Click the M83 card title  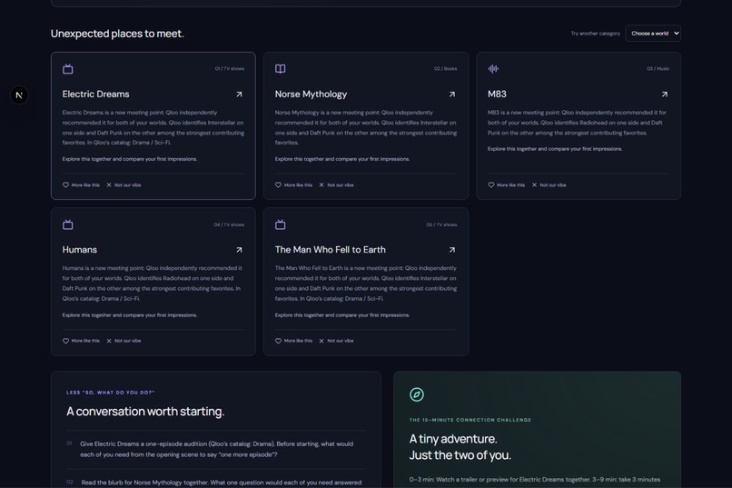coord(497,95)
